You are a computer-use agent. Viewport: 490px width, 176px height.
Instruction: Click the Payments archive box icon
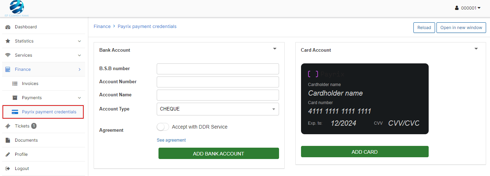(x=15, y=98)
